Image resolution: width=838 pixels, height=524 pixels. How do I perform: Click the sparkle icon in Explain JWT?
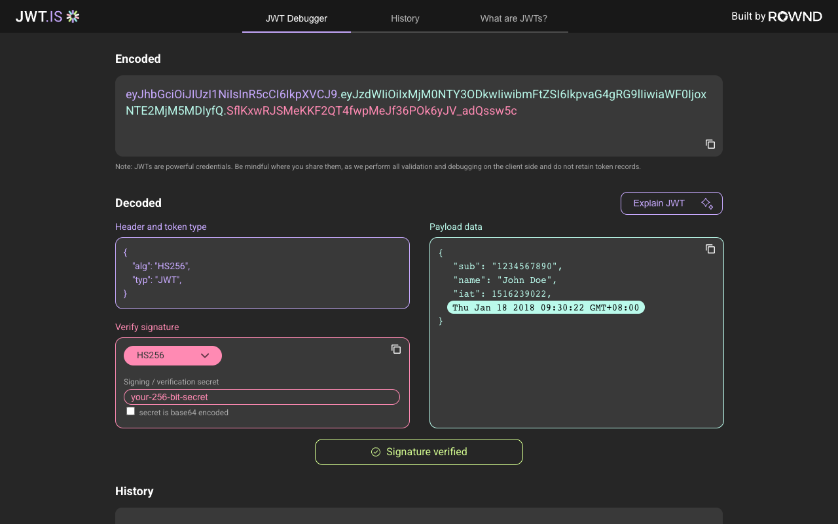707,203
